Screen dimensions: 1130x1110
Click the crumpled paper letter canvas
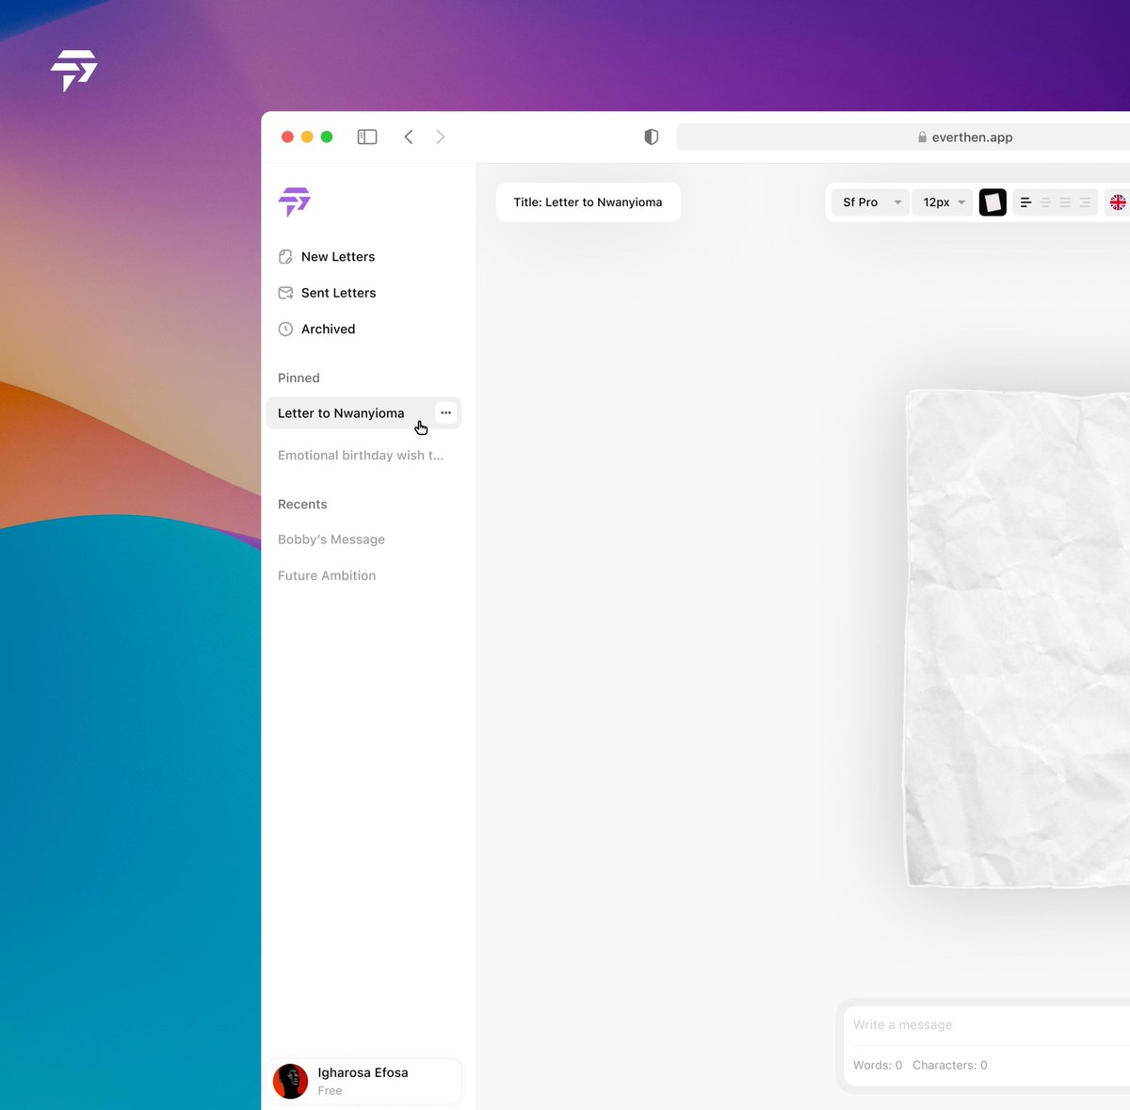pos(1017,638)
